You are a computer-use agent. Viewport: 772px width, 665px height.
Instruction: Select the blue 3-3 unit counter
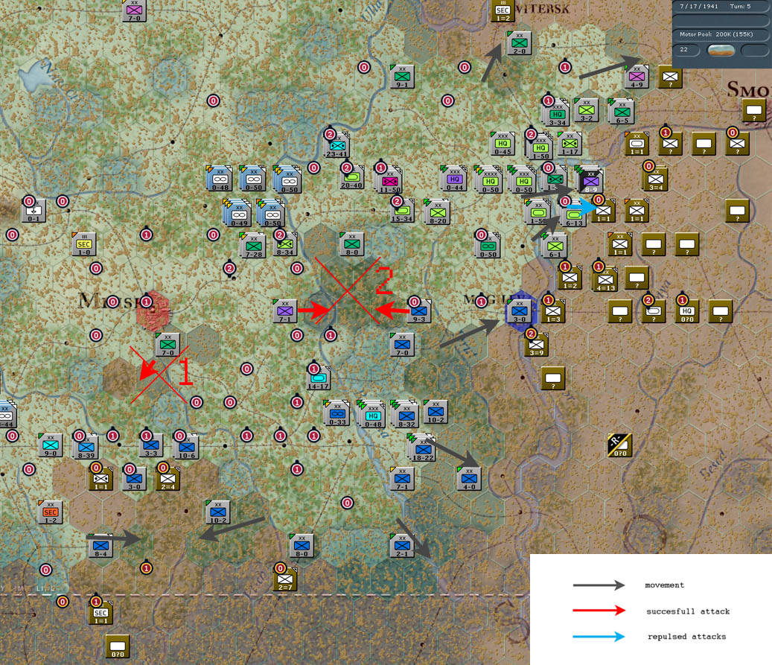[x=150, y=445]
